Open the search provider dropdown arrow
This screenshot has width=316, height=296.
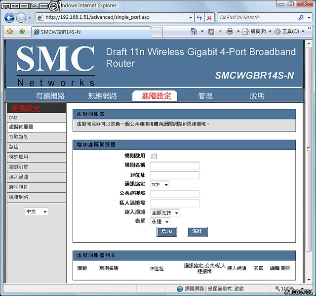coord(309,17)
